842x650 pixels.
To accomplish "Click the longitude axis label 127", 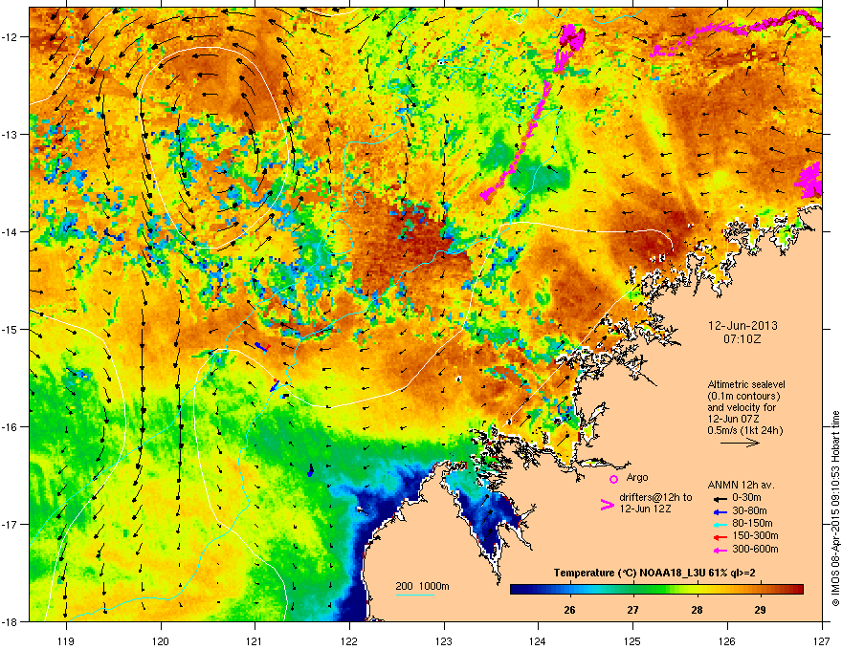I will (x=822, y=640).
